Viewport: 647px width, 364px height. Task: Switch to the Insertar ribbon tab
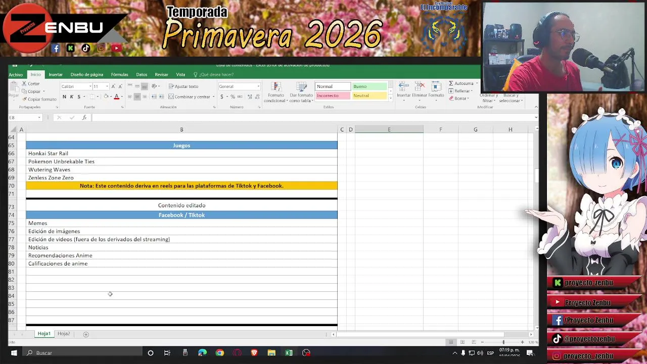click(56, 75)
